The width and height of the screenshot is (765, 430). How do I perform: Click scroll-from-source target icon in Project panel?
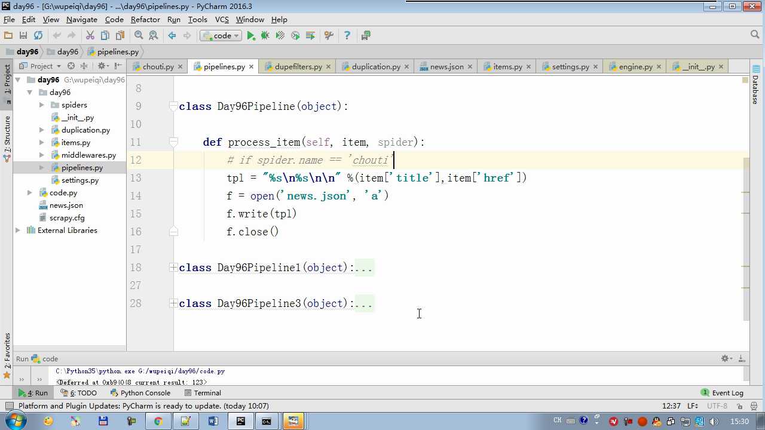click(71, 66)
